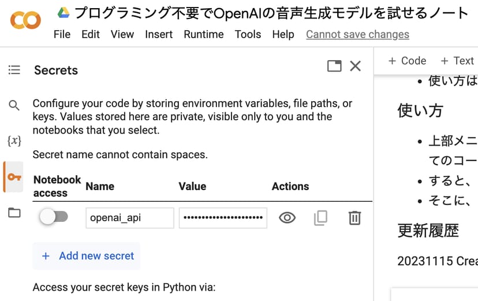The width and height of the screenshot is (478, 301).
Task: Click the secret Name field openai_api
Action: pyautogui.click(x=129, y=218)
